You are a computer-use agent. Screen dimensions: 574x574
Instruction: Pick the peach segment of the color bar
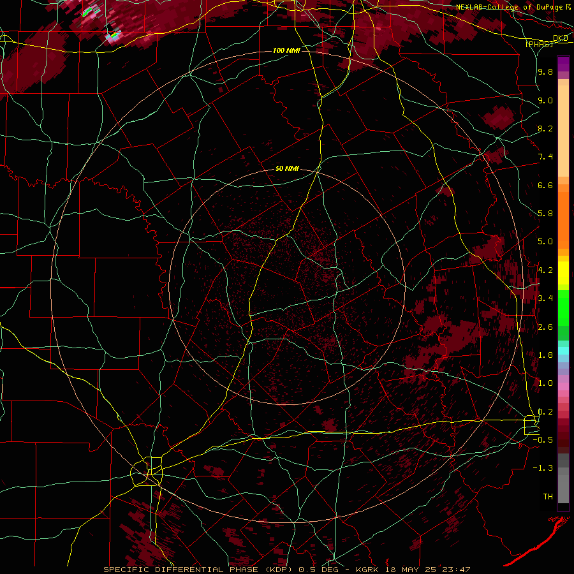point(563,131)
